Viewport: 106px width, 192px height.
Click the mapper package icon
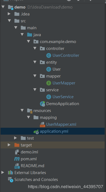[x=42, y=76]
